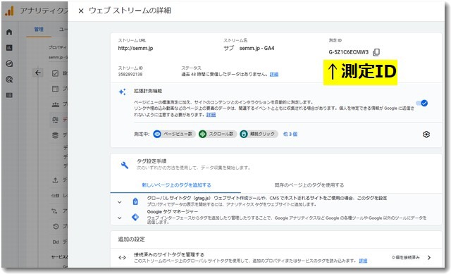Open the Reports icon in sidebar
This screenshot has width=451, height=274.
tap(9, 48)
